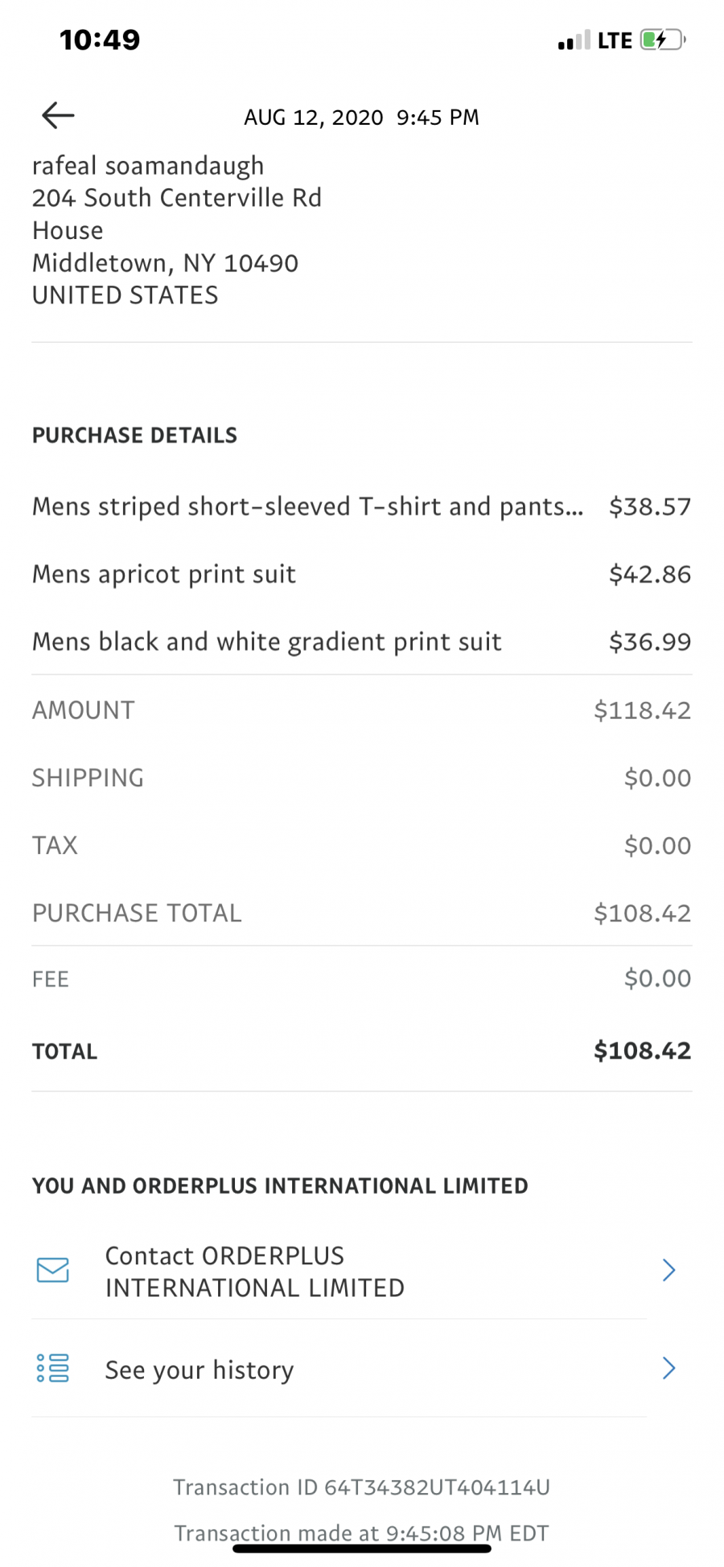Open chevron beside Contact ORDERPLUS
The height and width of the screenshot is (1567, 724).
pyautogui.click(x=668, y=1270)
